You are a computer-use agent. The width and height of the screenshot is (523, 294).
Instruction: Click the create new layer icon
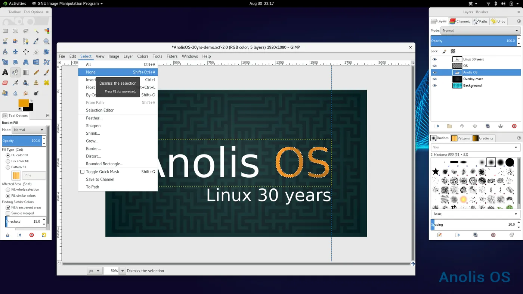click(437, 126)
